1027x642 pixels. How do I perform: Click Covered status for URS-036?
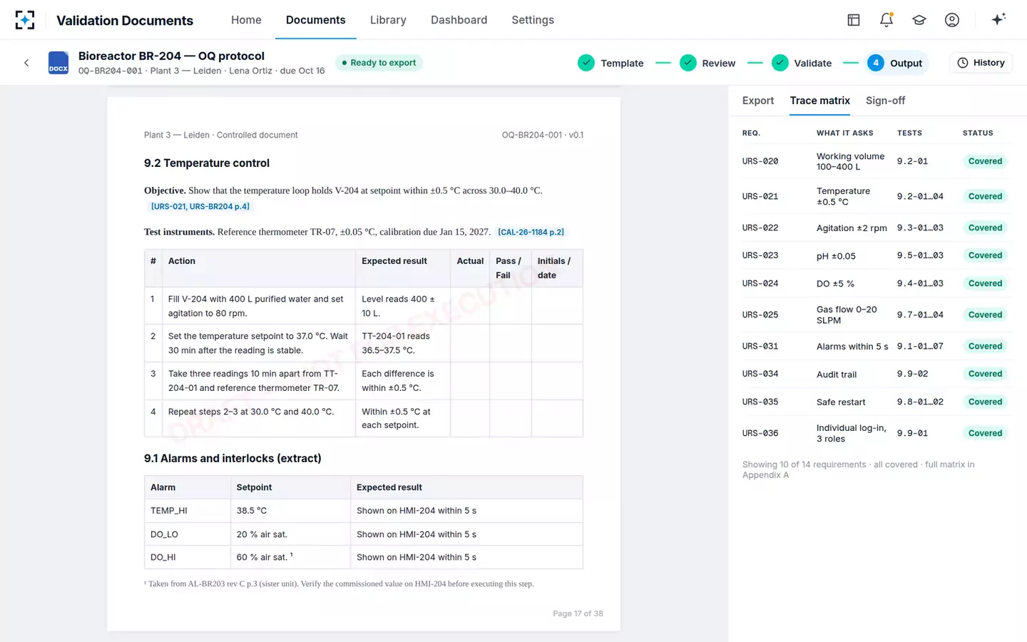[x=985, y=433]
